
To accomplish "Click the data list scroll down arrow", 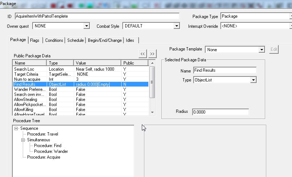I will (152, 112).
